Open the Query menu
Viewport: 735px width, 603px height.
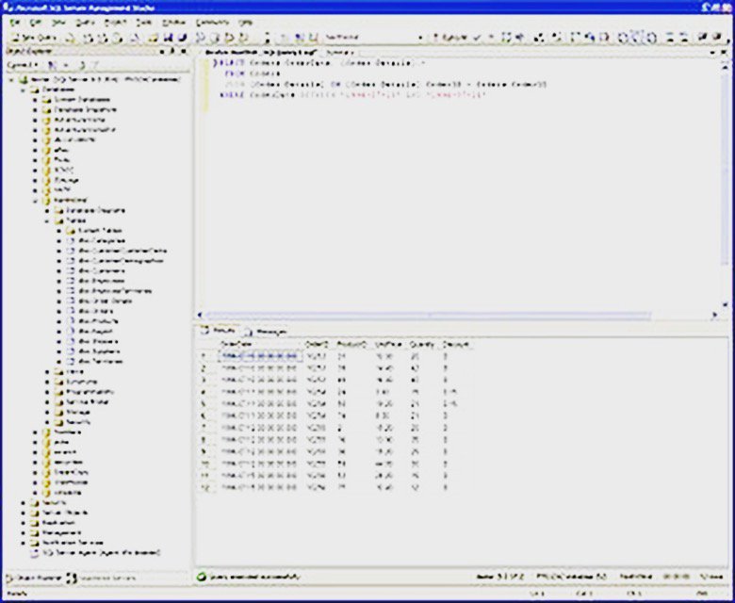click(x=86, y=23)
